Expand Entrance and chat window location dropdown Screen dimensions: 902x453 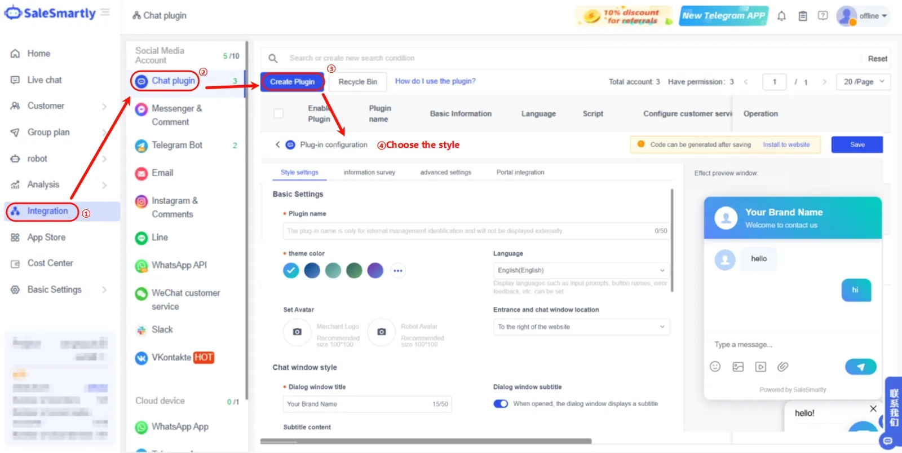pos(581,327)
